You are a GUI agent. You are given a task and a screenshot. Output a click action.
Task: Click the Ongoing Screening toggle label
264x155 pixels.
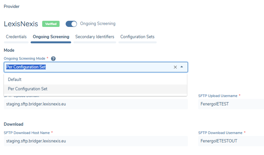[x=98, y=24]
